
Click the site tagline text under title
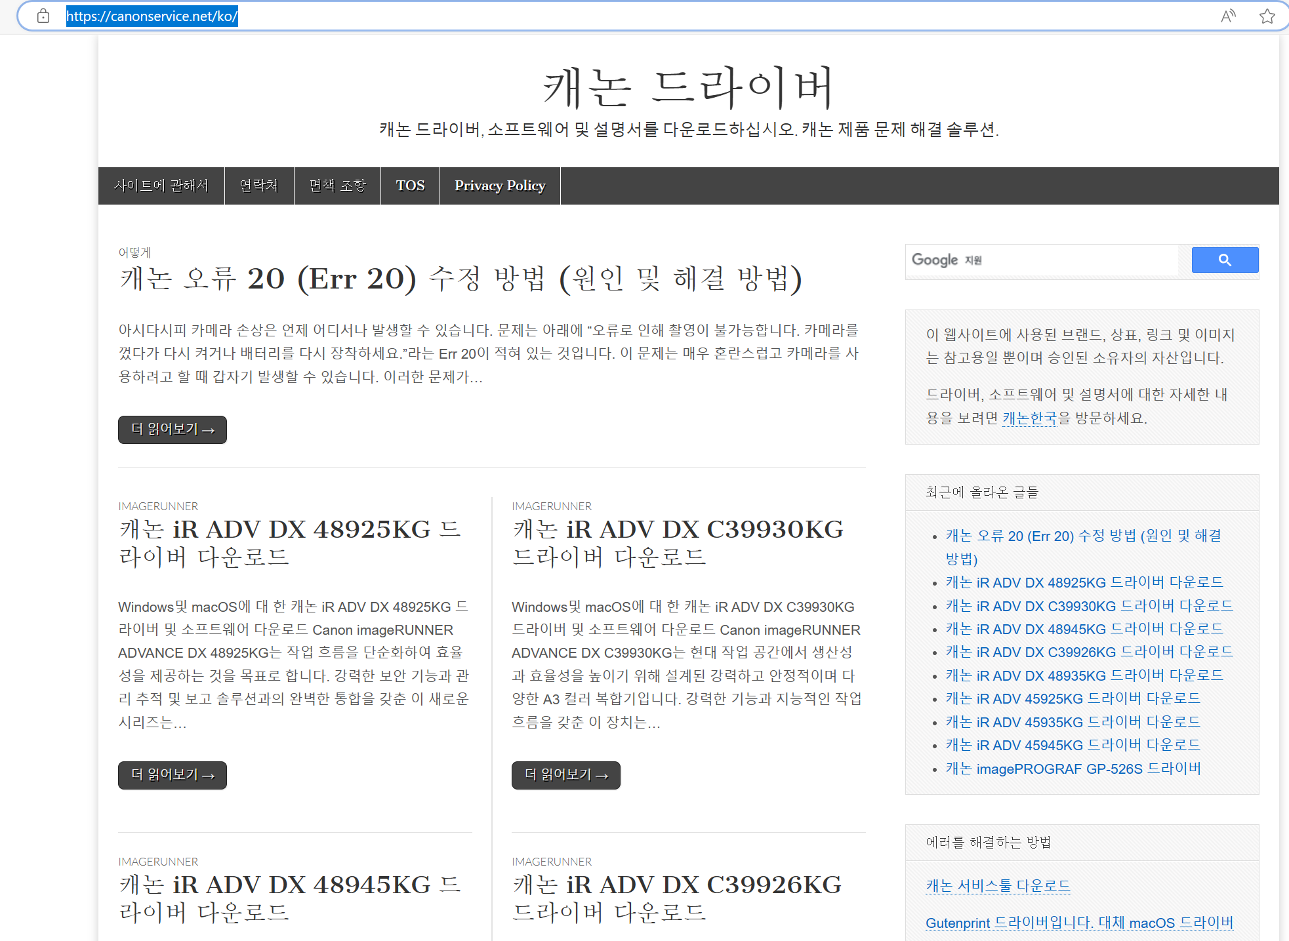(x=689, y=129)
